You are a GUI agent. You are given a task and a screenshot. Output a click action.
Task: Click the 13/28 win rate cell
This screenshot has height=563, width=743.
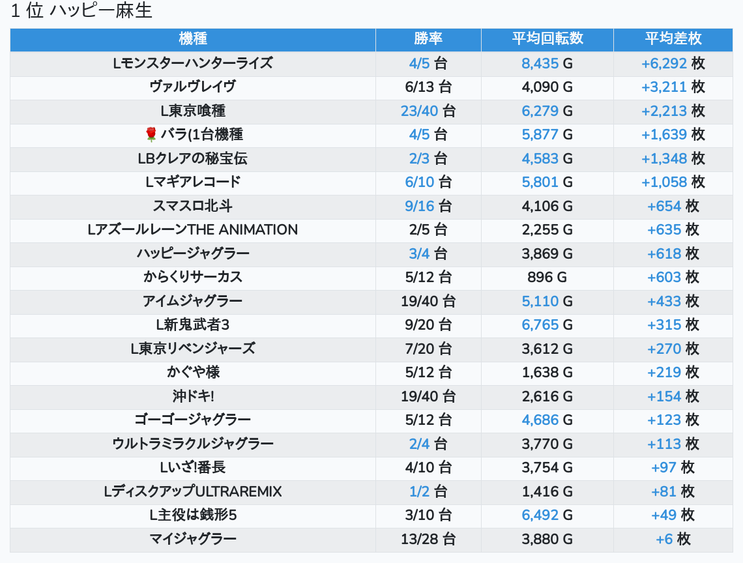428,539
